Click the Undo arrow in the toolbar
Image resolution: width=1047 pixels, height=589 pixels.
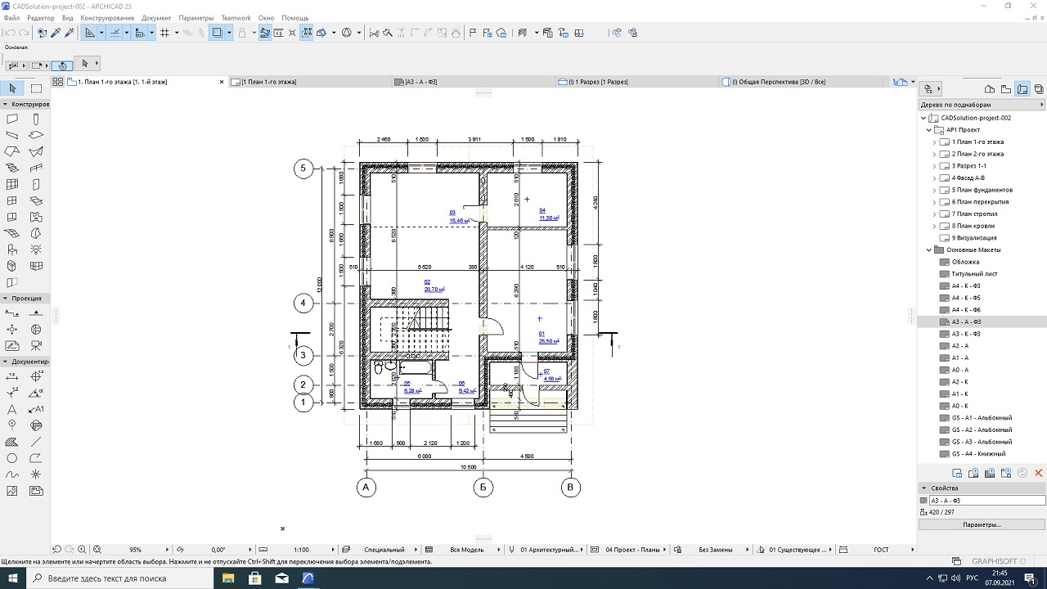(x=9, y=33)
